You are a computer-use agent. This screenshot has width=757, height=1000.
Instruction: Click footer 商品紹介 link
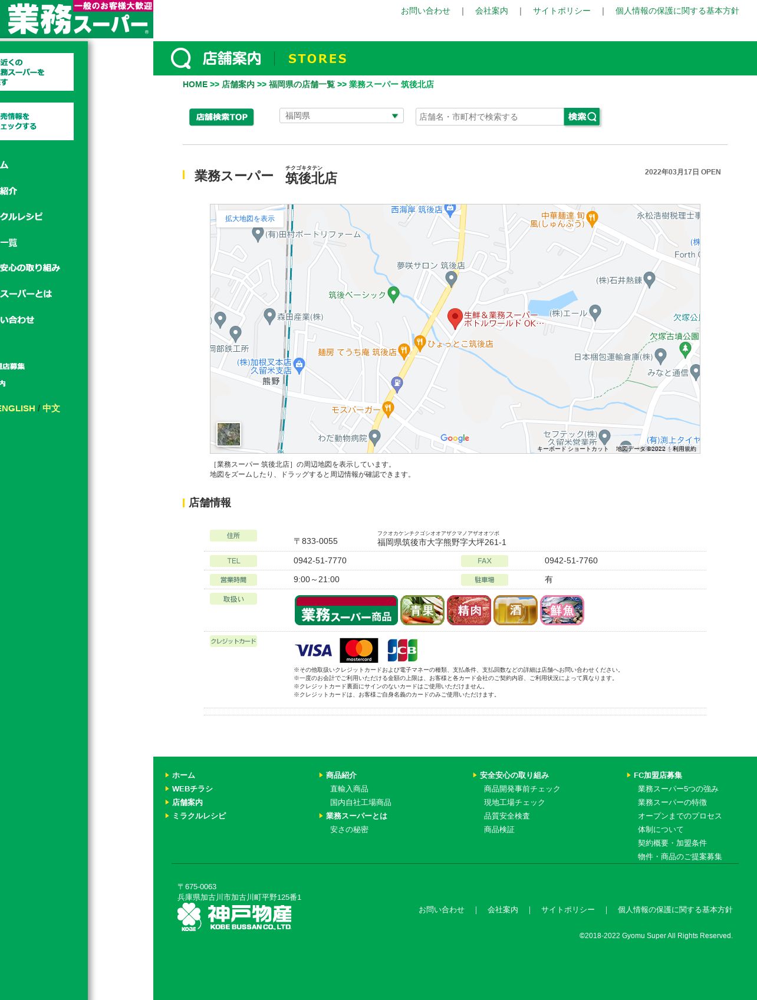341,775
